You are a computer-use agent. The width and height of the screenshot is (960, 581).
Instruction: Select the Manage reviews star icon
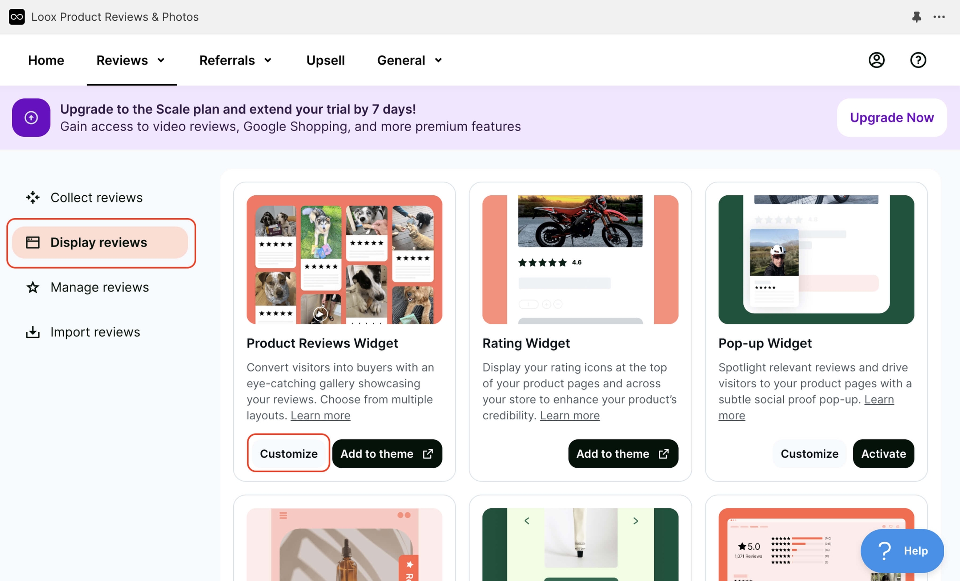click(32, 287)
